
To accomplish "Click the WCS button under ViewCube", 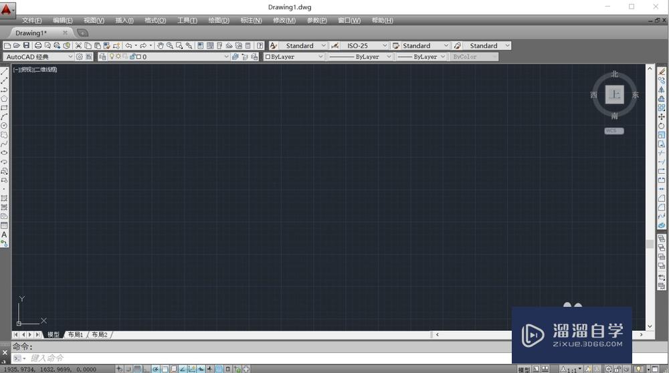I will point(614,131).
